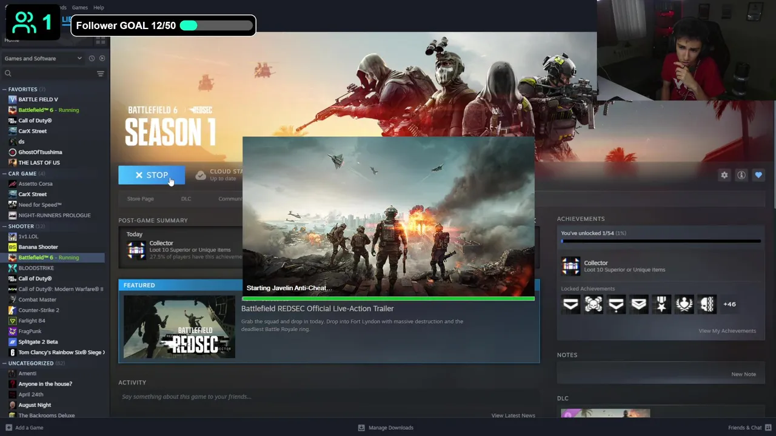
Task: Open Battlefield REDSEC Live-Action Trailer article
Action: click(x=318, y=308)
